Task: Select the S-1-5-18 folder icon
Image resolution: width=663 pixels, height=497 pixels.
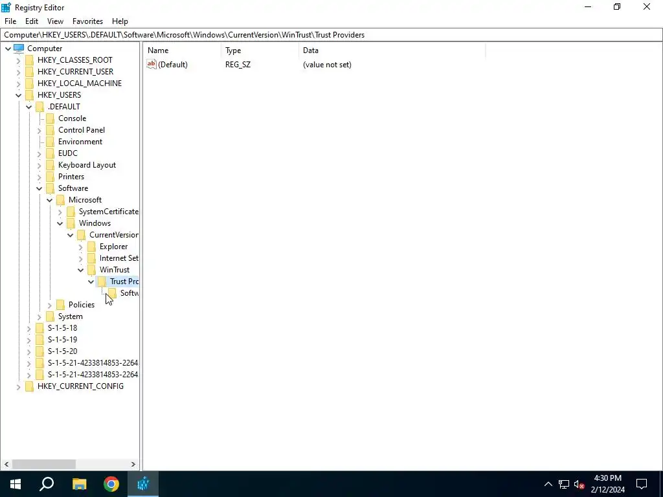Action: (x=39, y=328)
